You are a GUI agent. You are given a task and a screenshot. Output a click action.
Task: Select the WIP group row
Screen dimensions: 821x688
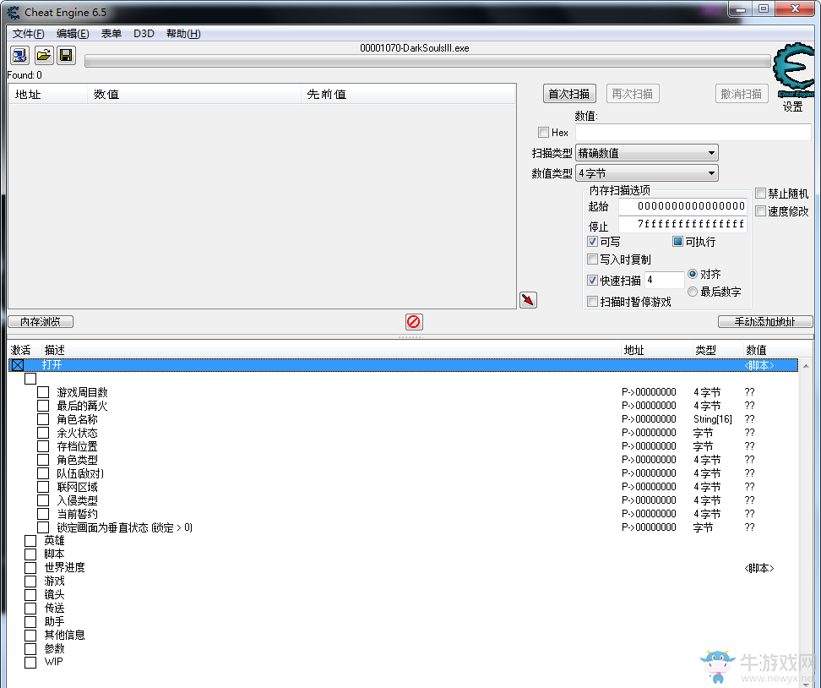tap(404, 663)
